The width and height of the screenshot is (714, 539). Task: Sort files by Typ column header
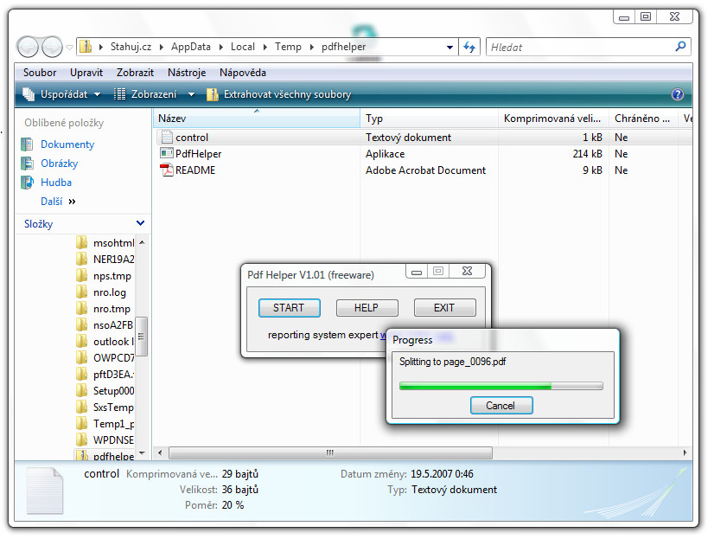click(429, 119)
